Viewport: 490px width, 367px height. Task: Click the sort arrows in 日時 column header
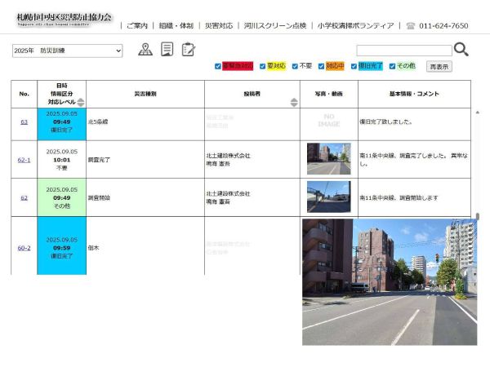(80, 102)
